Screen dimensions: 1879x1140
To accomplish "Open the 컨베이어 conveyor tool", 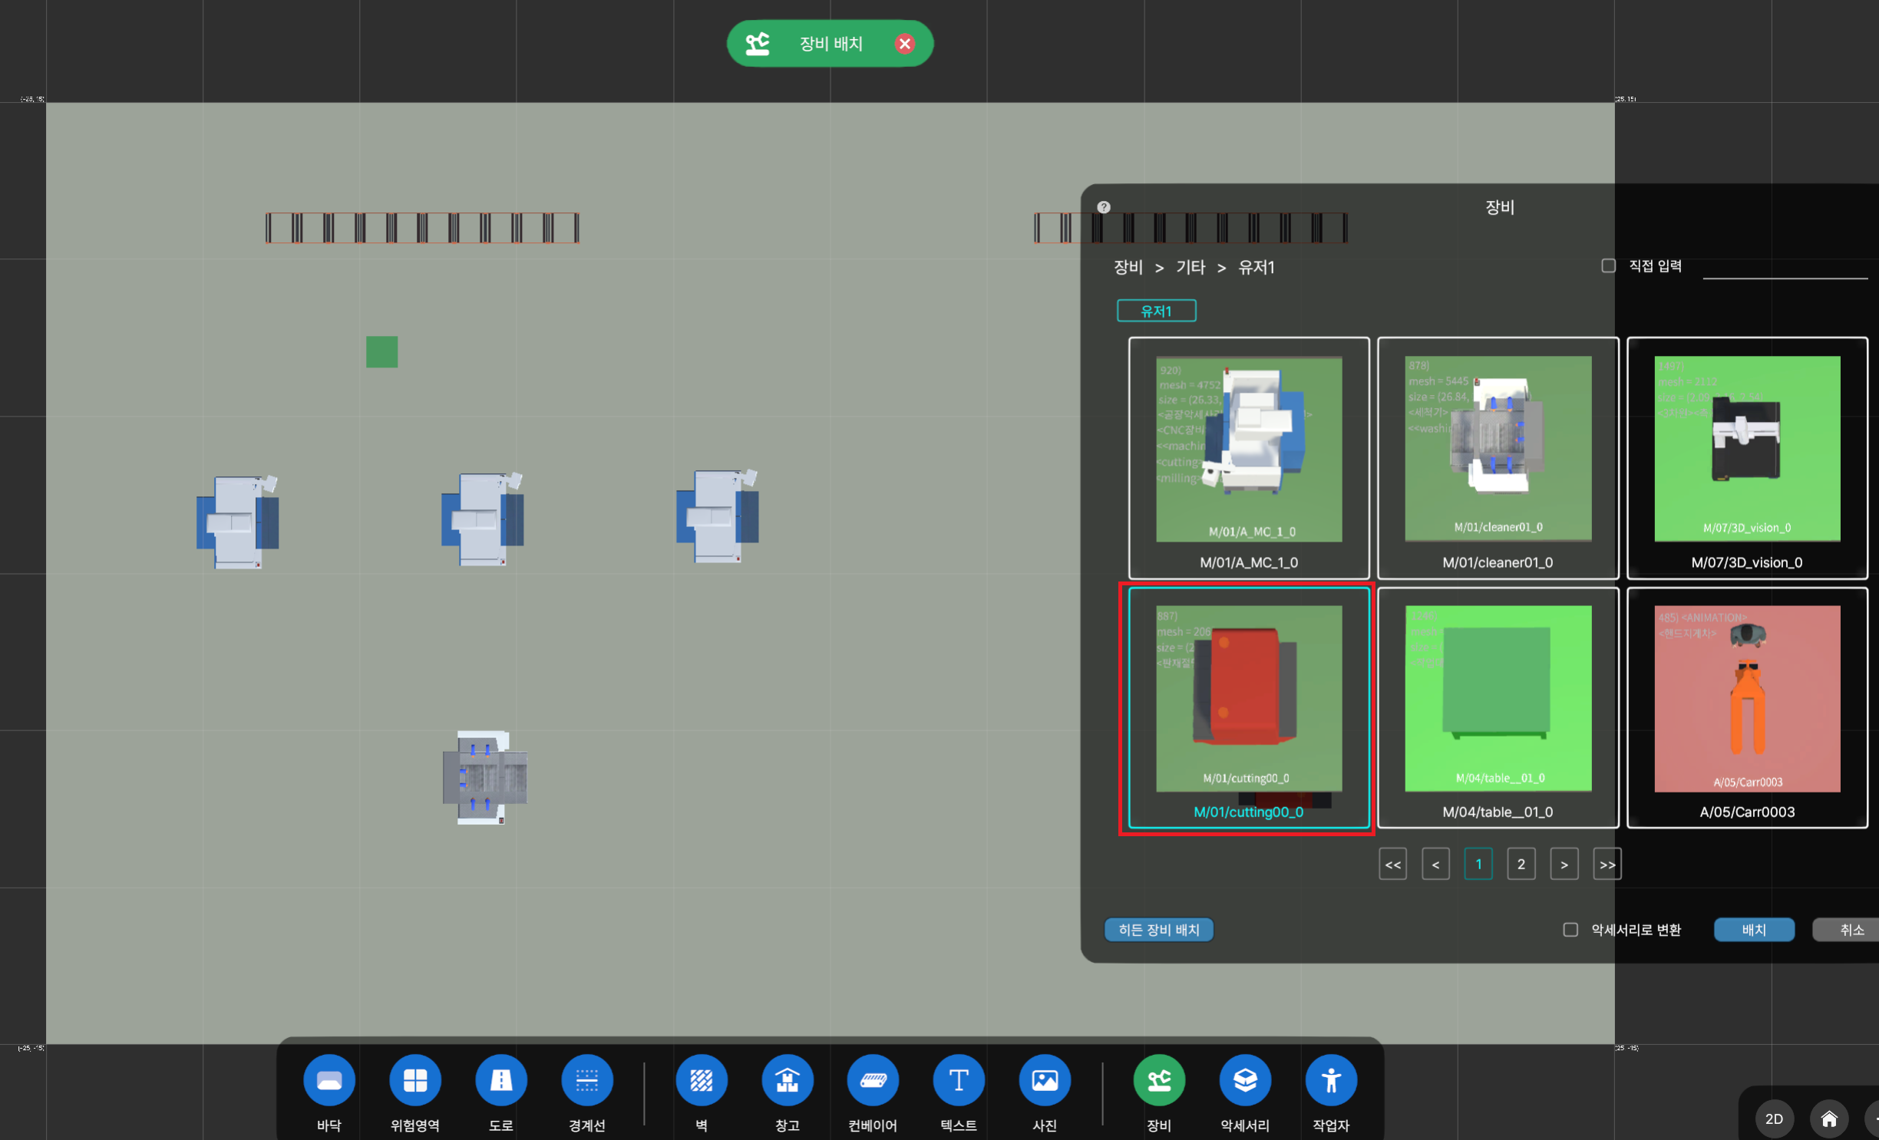I will 873,1080.
